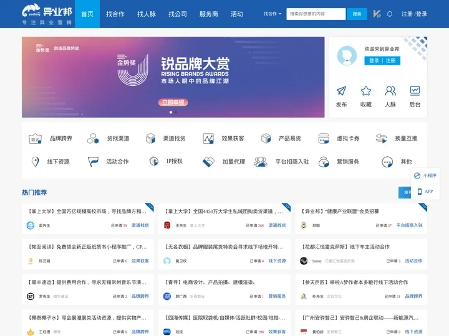Open the VIP icon in header
The image size is (449, 336).
(x=377, y=14)
